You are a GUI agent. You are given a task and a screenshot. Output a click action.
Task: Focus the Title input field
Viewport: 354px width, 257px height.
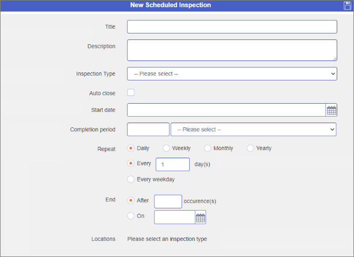232,27
